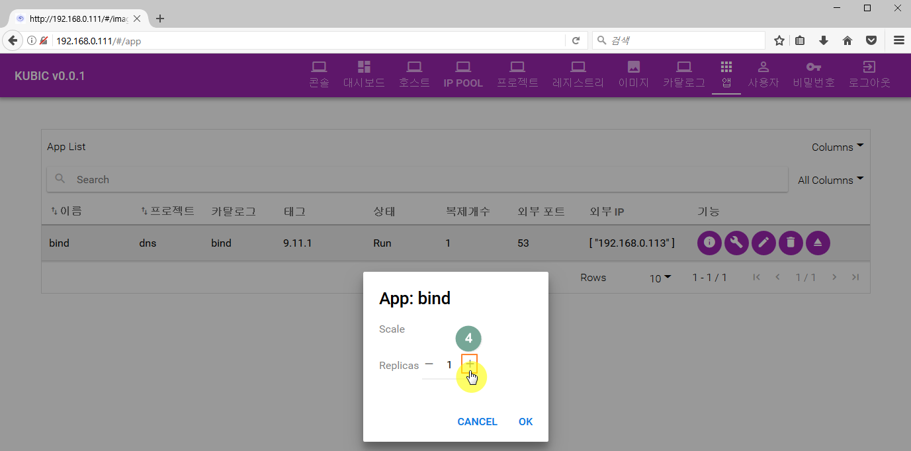This screenshot has height=451, width=911.
Task: Open the IP POOL page
Action: (463, 75)
